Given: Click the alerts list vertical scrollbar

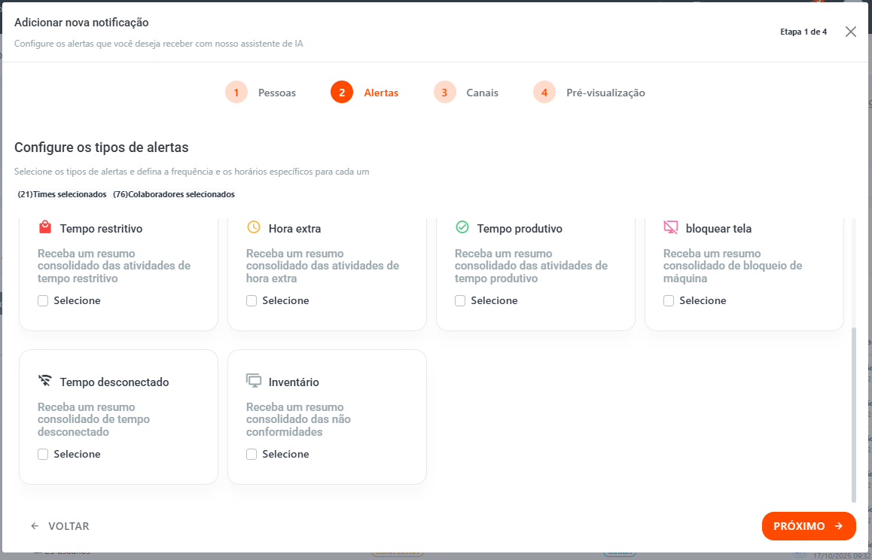Looking at the screenshot, I should coord(853,414).
